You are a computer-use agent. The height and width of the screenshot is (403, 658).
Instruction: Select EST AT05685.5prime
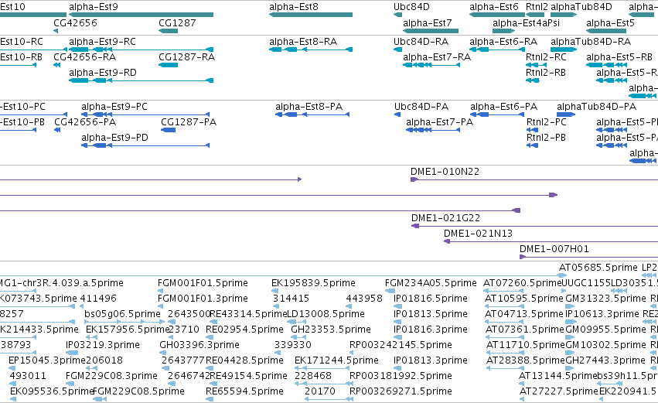[x=598, y=268]
